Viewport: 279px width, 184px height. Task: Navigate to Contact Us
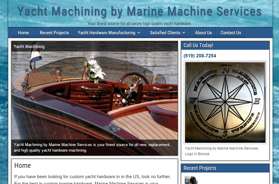tap(231, 33)
